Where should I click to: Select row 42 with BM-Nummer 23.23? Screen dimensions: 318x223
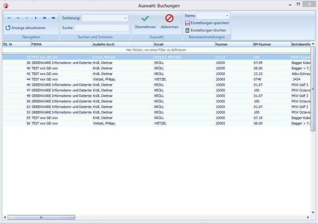coord(156,74)
